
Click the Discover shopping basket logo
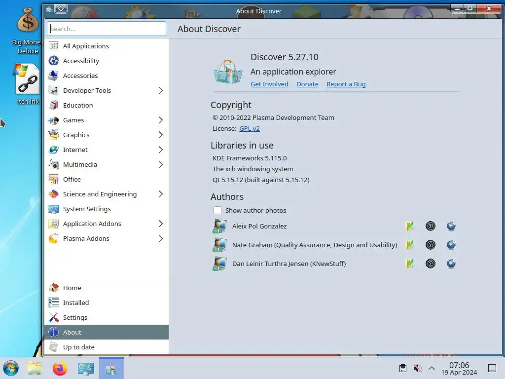click(x=228, y=72)
